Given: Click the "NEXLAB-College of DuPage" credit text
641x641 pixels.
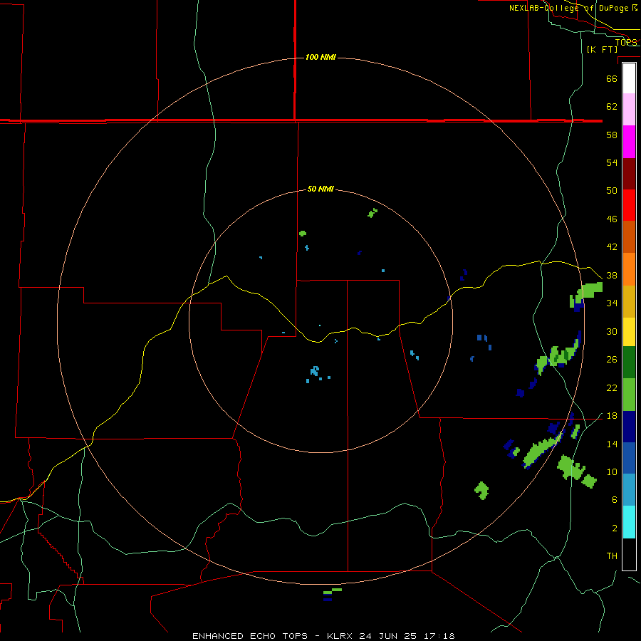Looking at the screenshot, I should [569, 8].
